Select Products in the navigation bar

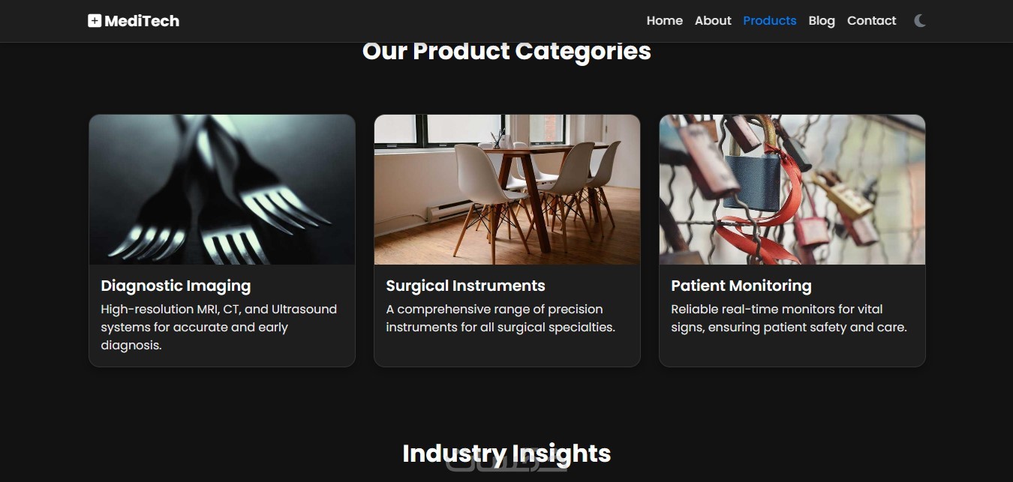[x=769, y=21]
